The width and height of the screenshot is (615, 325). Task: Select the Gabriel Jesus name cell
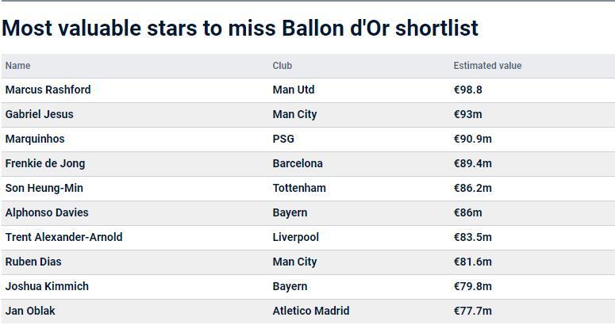39,114
